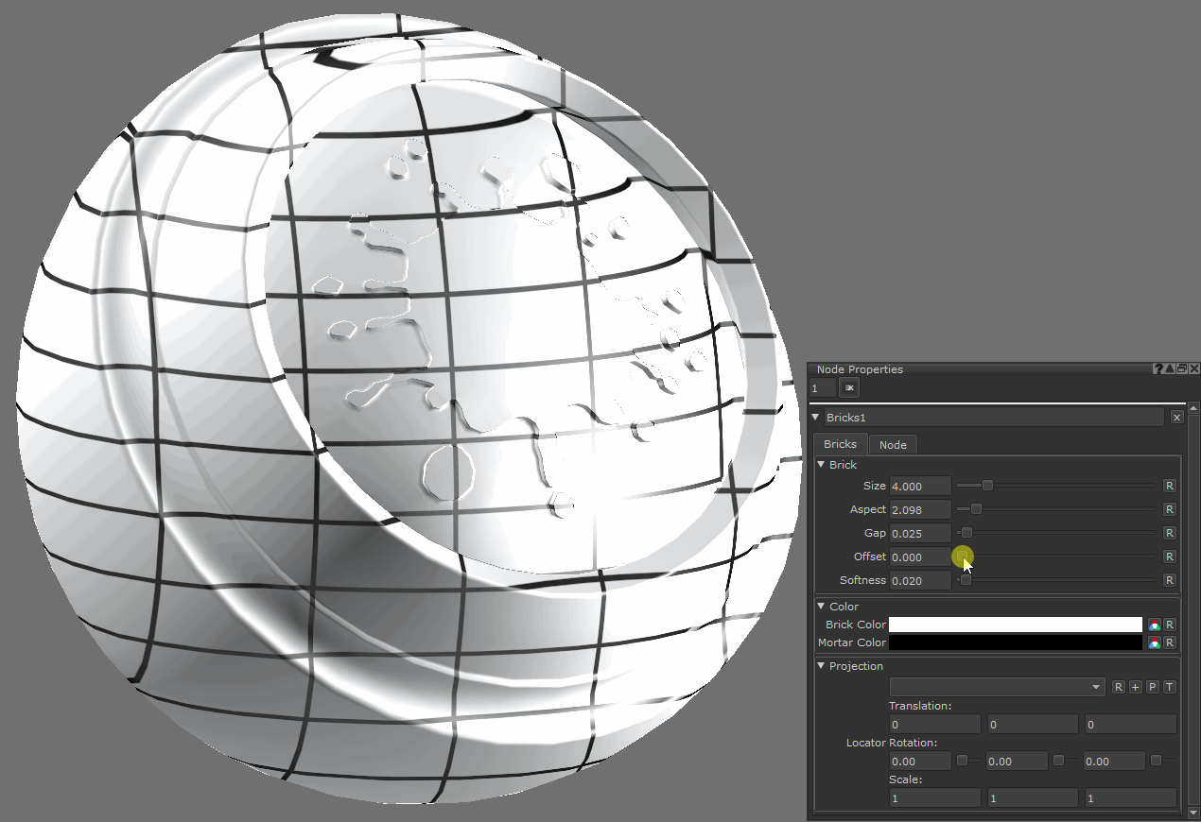This screenshot has width=1201, height=822.
Task: Click the help question mark icon
Action: point(1158,368)
